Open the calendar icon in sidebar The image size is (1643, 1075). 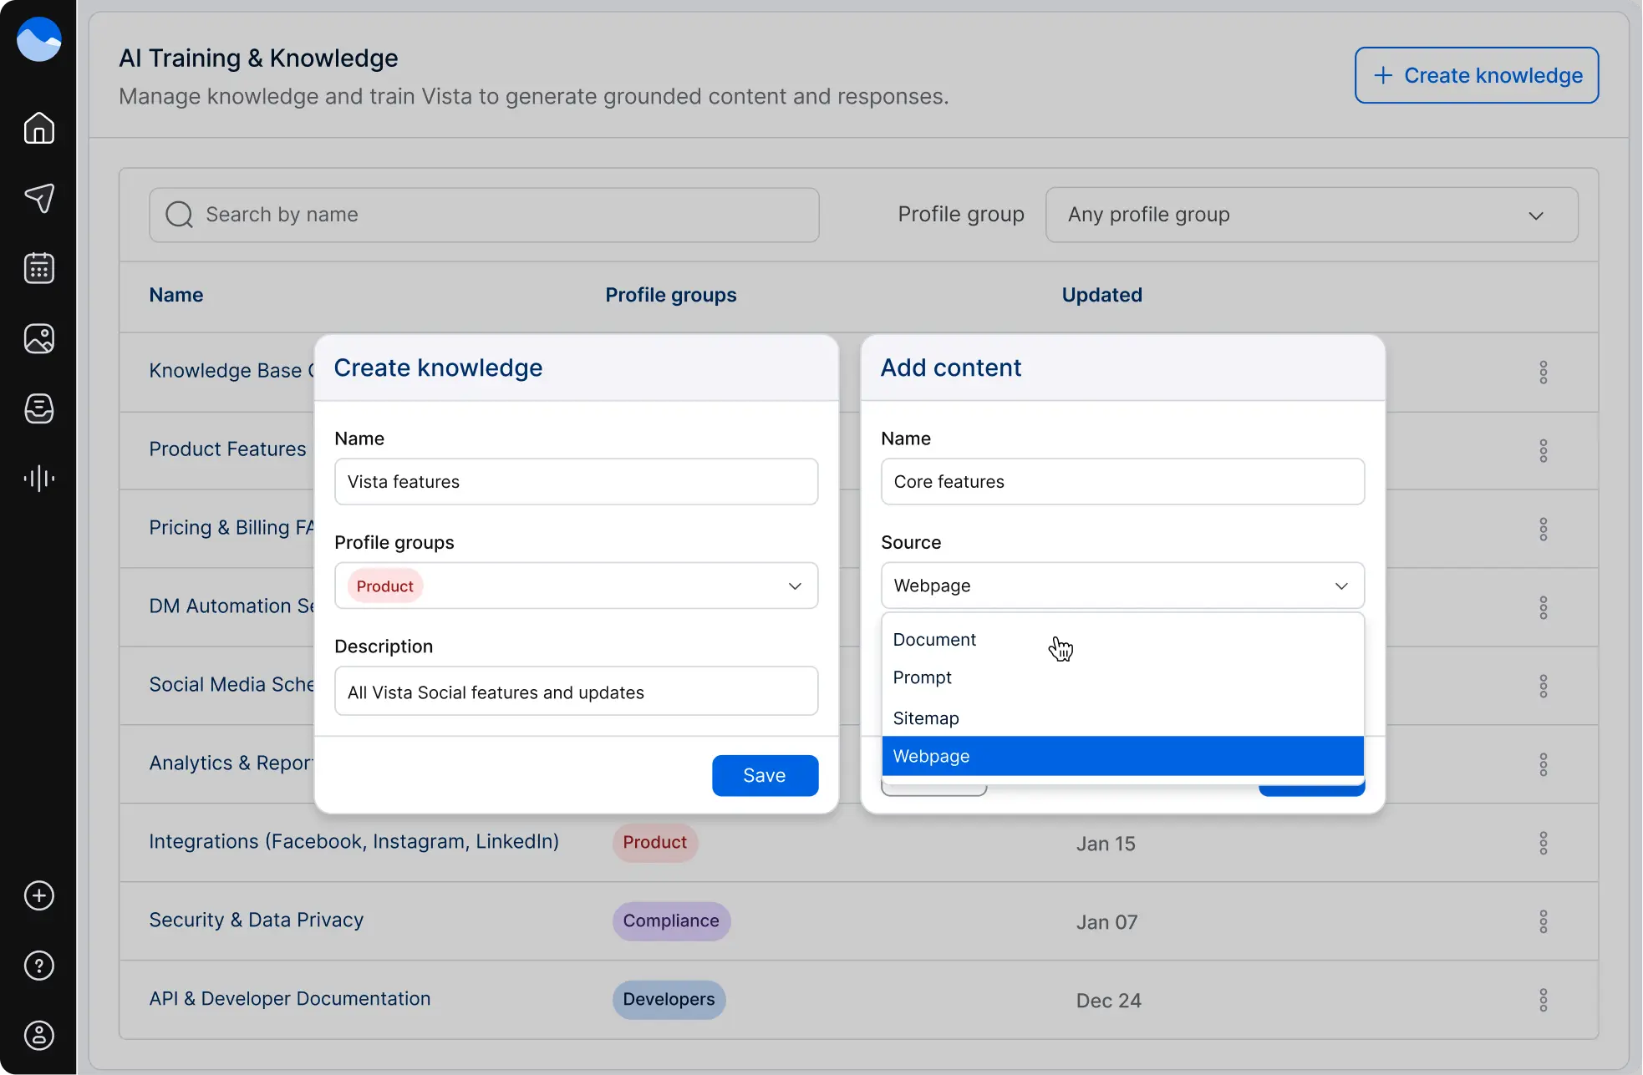click(x=39, y=268)
